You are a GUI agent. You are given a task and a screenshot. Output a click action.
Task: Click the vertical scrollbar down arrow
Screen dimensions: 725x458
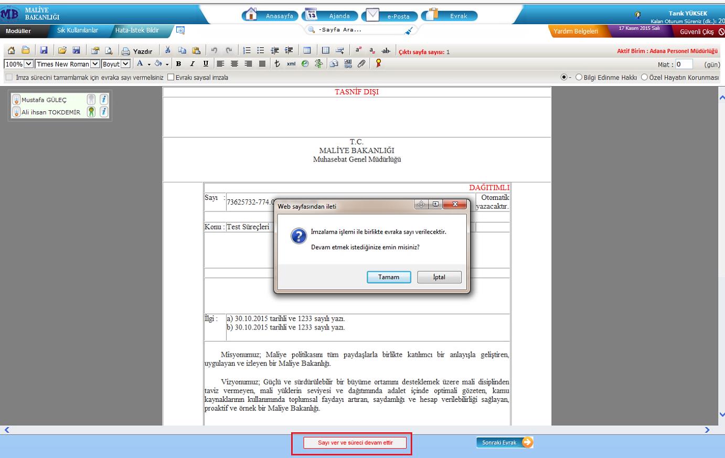721,414
